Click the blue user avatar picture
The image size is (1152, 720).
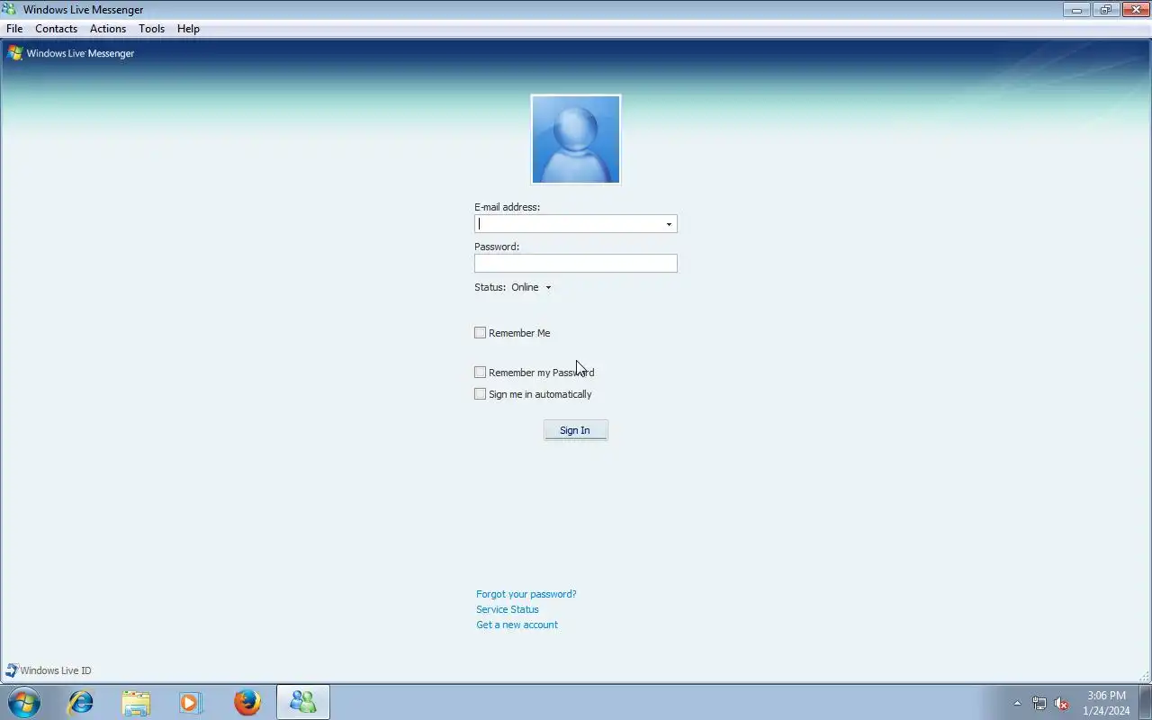click(x=576, y=139)
